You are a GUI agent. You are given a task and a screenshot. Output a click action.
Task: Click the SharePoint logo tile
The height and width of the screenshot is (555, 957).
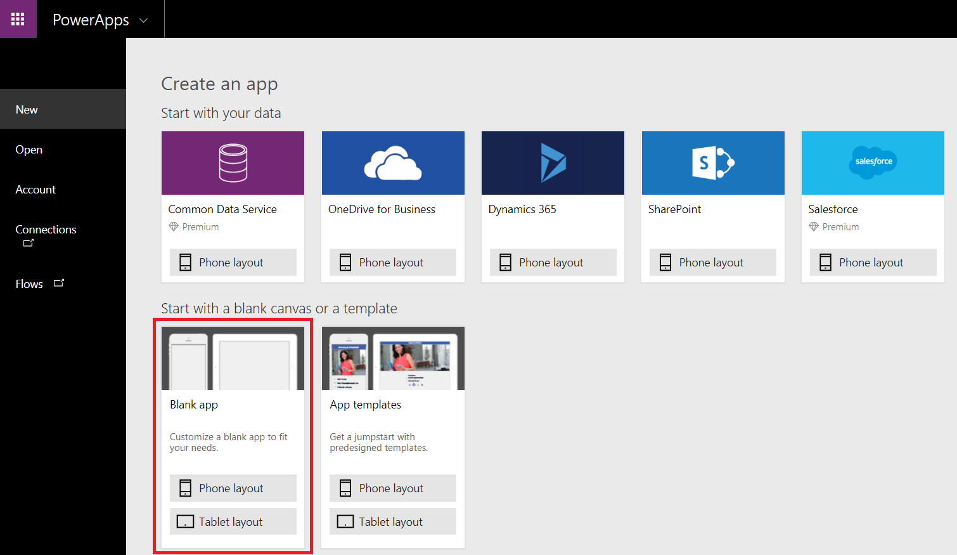(x=713, y=163)
